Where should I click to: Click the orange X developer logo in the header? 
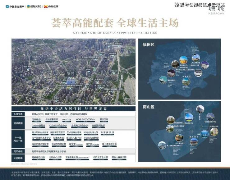pos(51,7)
